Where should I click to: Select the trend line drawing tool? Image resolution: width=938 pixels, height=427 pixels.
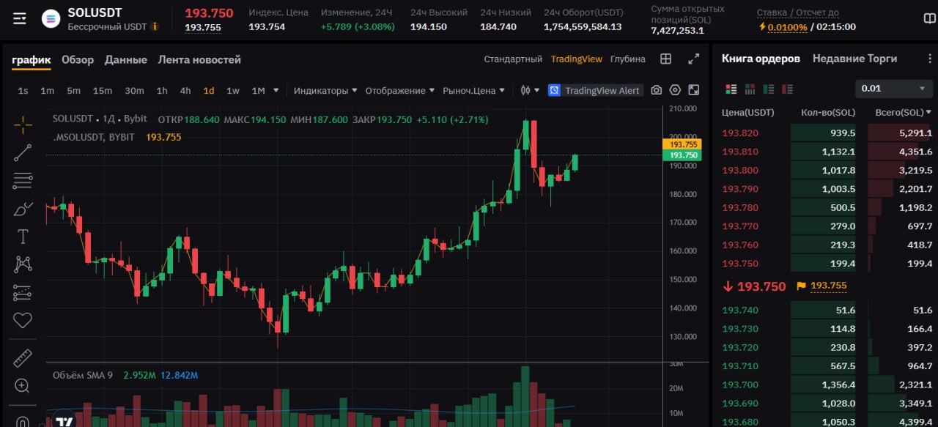point(23,152)
